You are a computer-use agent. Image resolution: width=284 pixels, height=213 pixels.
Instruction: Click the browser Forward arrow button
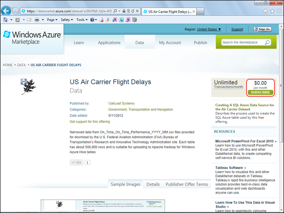[15, 11]
